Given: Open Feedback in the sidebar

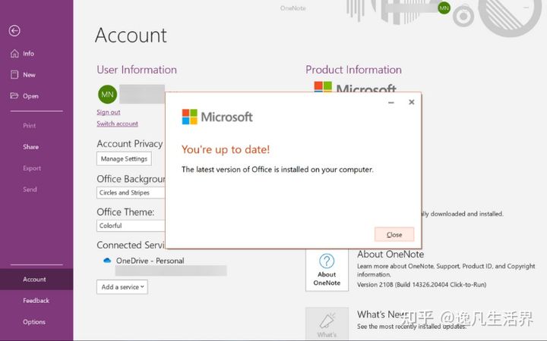Looking at the screenshot, I should pos(36,301).
